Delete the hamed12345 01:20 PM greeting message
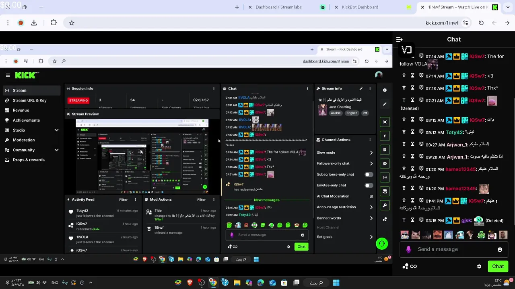 (x=404, y=169)
